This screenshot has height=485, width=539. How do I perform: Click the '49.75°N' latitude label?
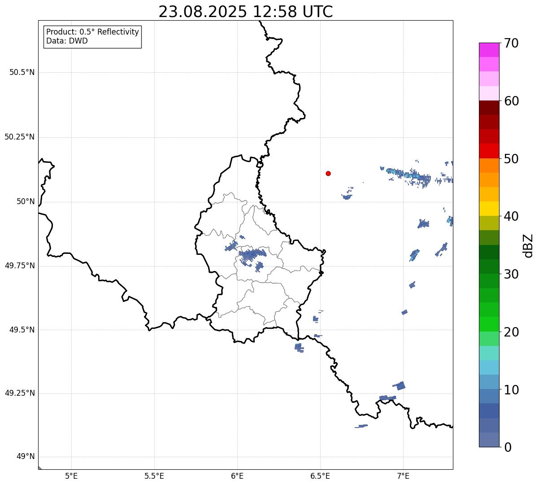pyautogui.click(x=20, y=266)
